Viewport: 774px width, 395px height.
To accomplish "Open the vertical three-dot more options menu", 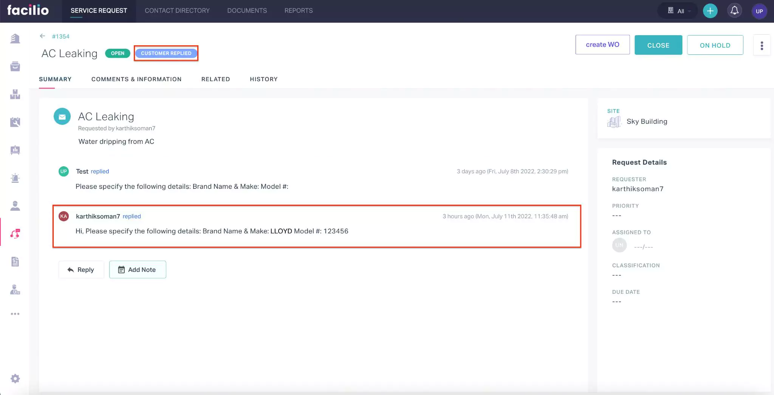I will tap(762, 45).
